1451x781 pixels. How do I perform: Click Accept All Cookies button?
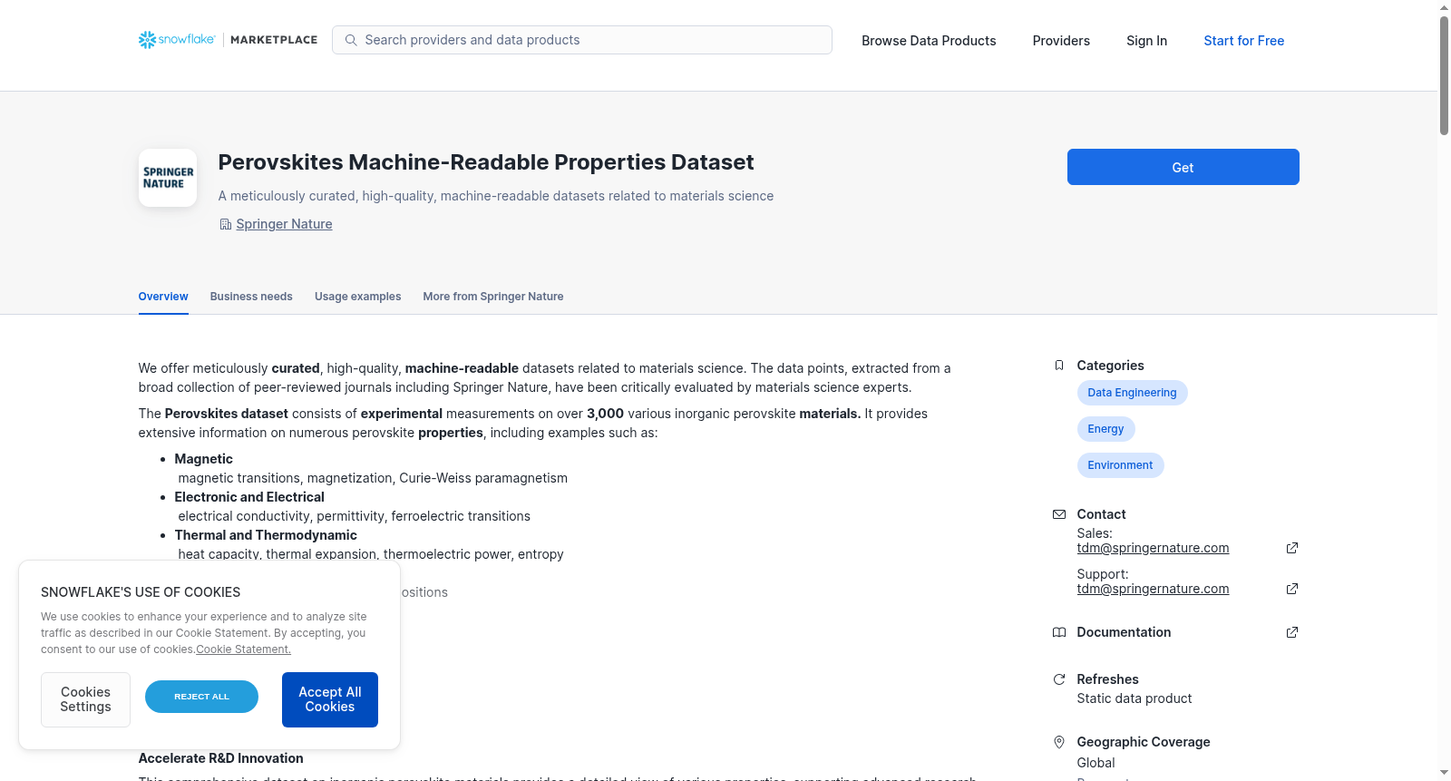click(330, 699)
